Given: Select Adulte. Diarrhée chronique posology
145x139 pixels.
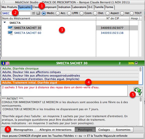Looking at the screenshot, I should pos(70,68).
